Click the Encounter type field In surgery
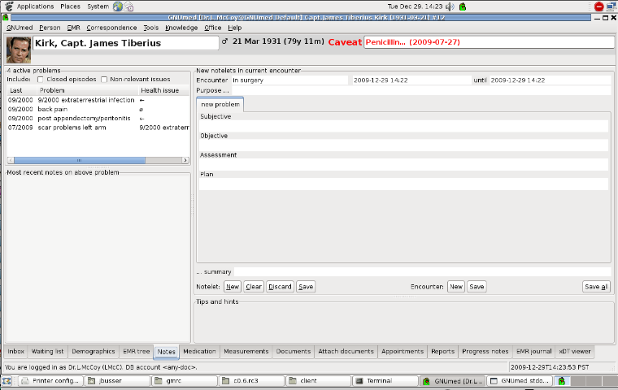The image size is (618, 390). coord(289,80)
